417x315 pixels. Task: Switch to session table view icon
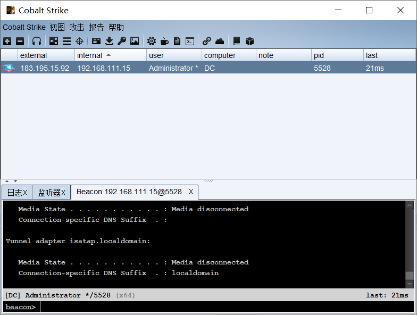66,42
